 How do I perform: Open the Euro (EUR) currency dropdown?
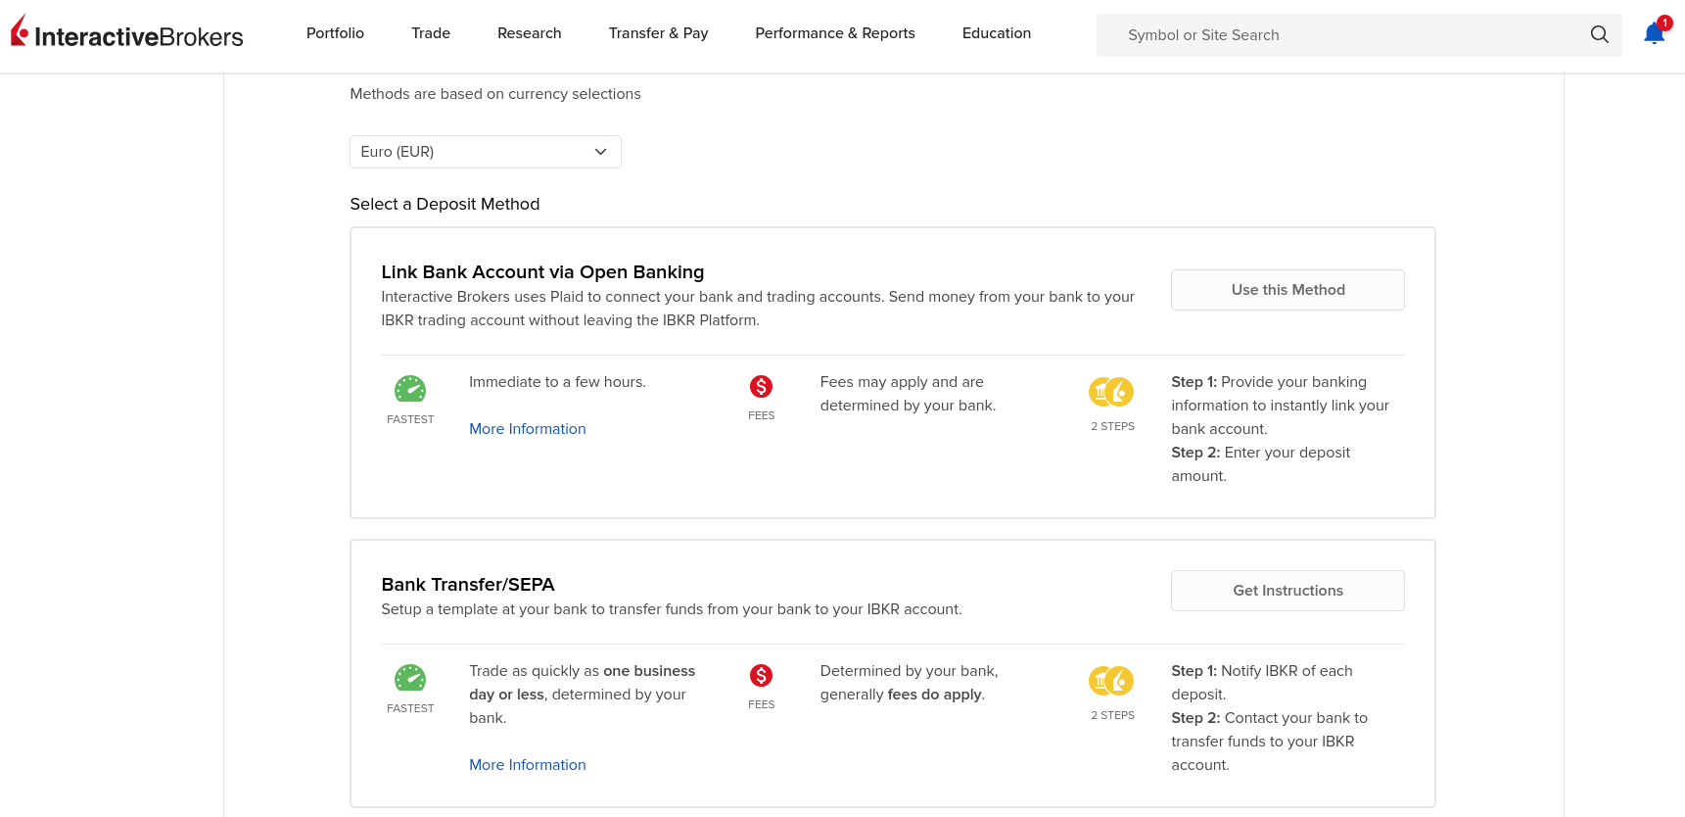pyautogui.click(x=486, y=152)
